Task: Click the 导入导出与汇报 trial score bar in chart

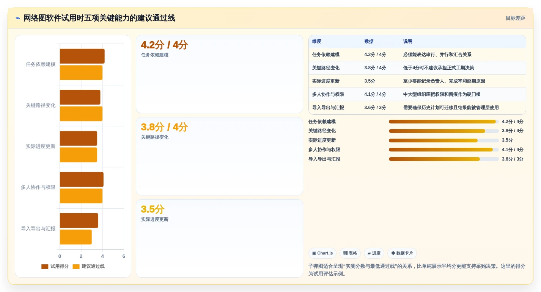Action: [x=79, y=220]
